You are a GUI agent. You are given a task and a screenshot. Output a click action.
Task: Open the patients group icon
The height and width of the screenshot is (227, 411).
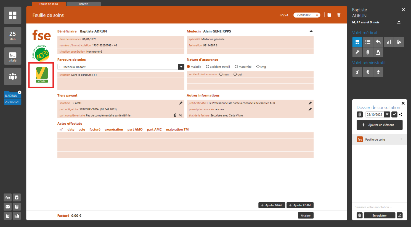coord(12,76)
